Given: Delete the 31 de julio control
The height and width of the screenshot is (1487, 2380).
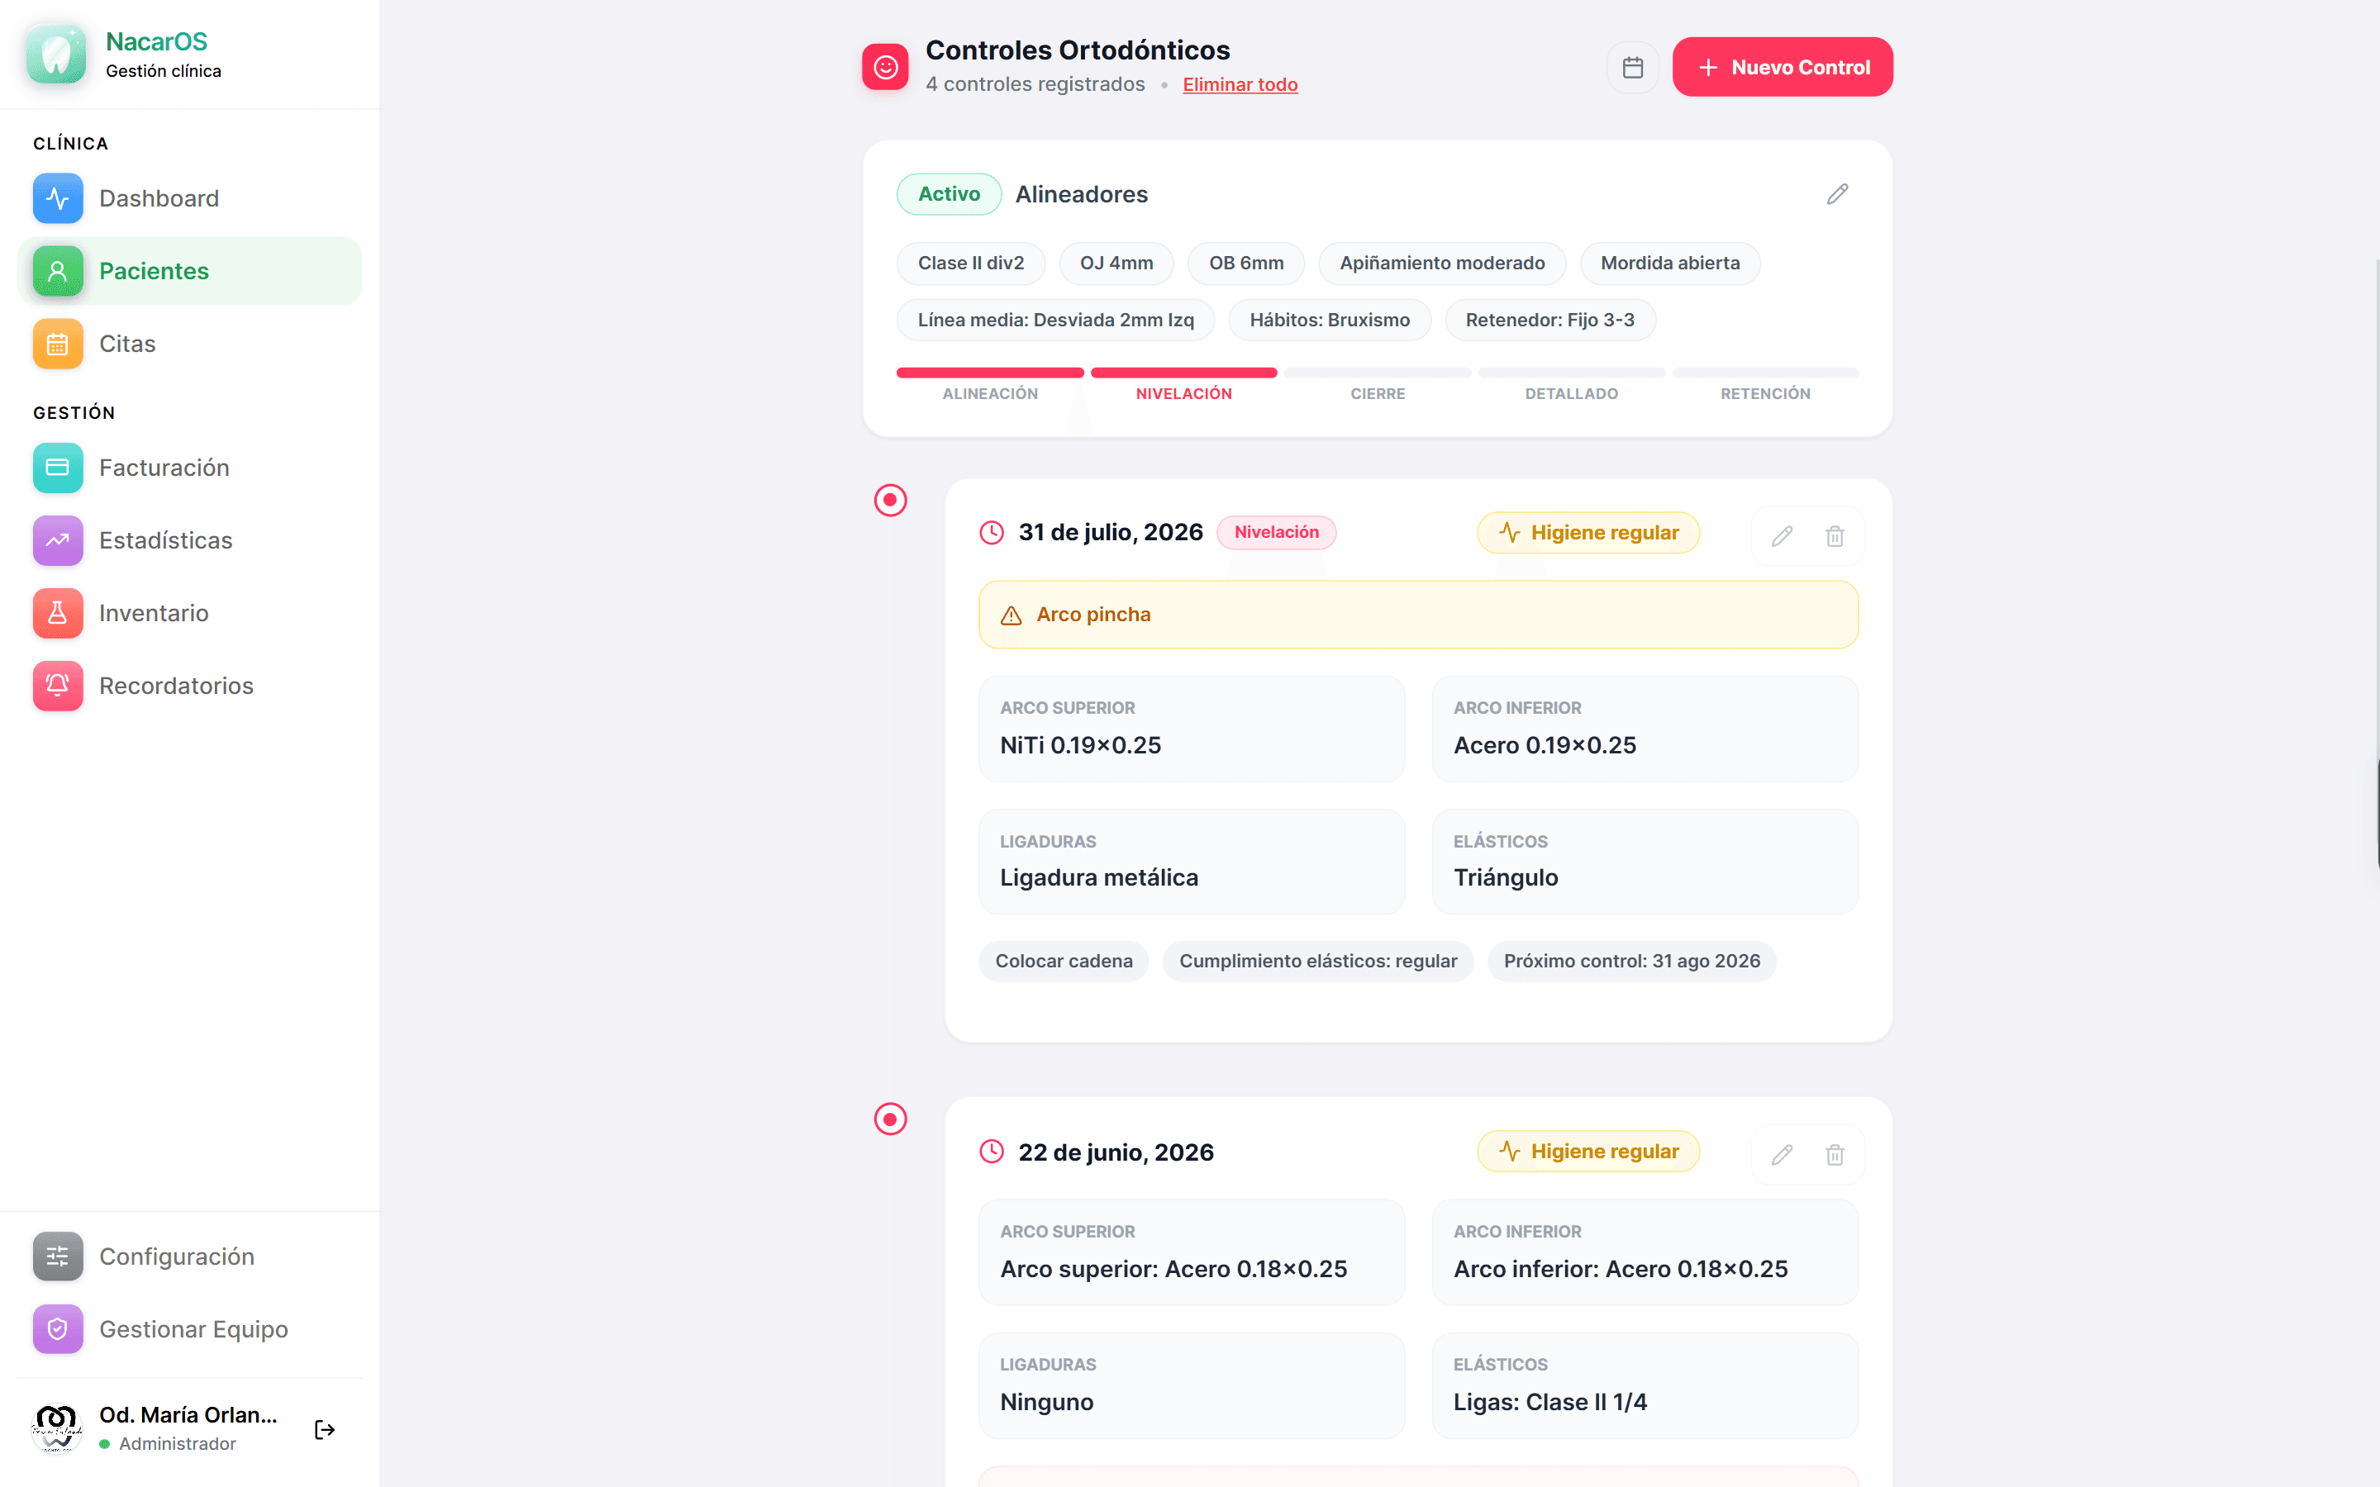Looking at the screenshot, I should click(x=1835, y=536).
